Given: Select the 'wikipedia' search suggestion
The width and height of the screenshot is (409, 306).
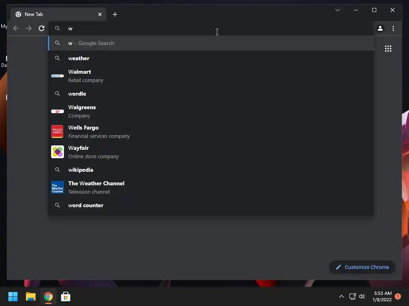Looking at the screenshot, I should (x=211, y=170).
